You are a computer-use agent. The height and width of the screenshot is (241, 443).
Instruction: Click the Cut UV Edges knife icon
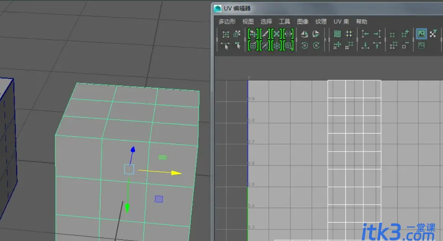click(x=265, y=34)
